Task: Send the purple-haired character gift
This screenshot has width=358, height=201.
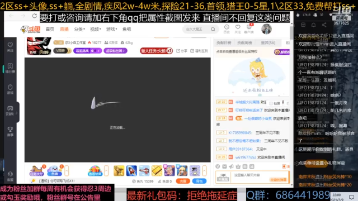Action: coord(169,171)
